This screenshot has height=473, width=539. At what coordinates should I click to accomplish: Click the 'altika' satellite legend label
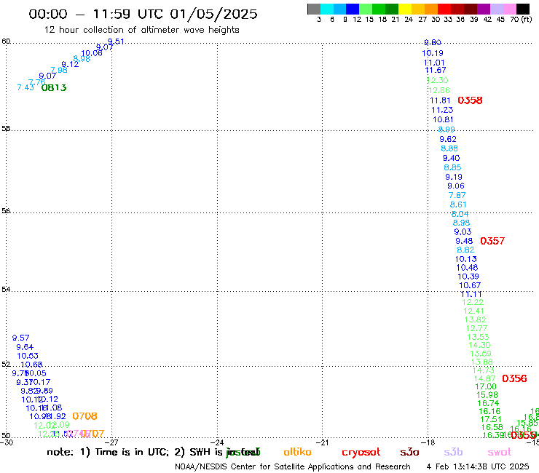297,452
